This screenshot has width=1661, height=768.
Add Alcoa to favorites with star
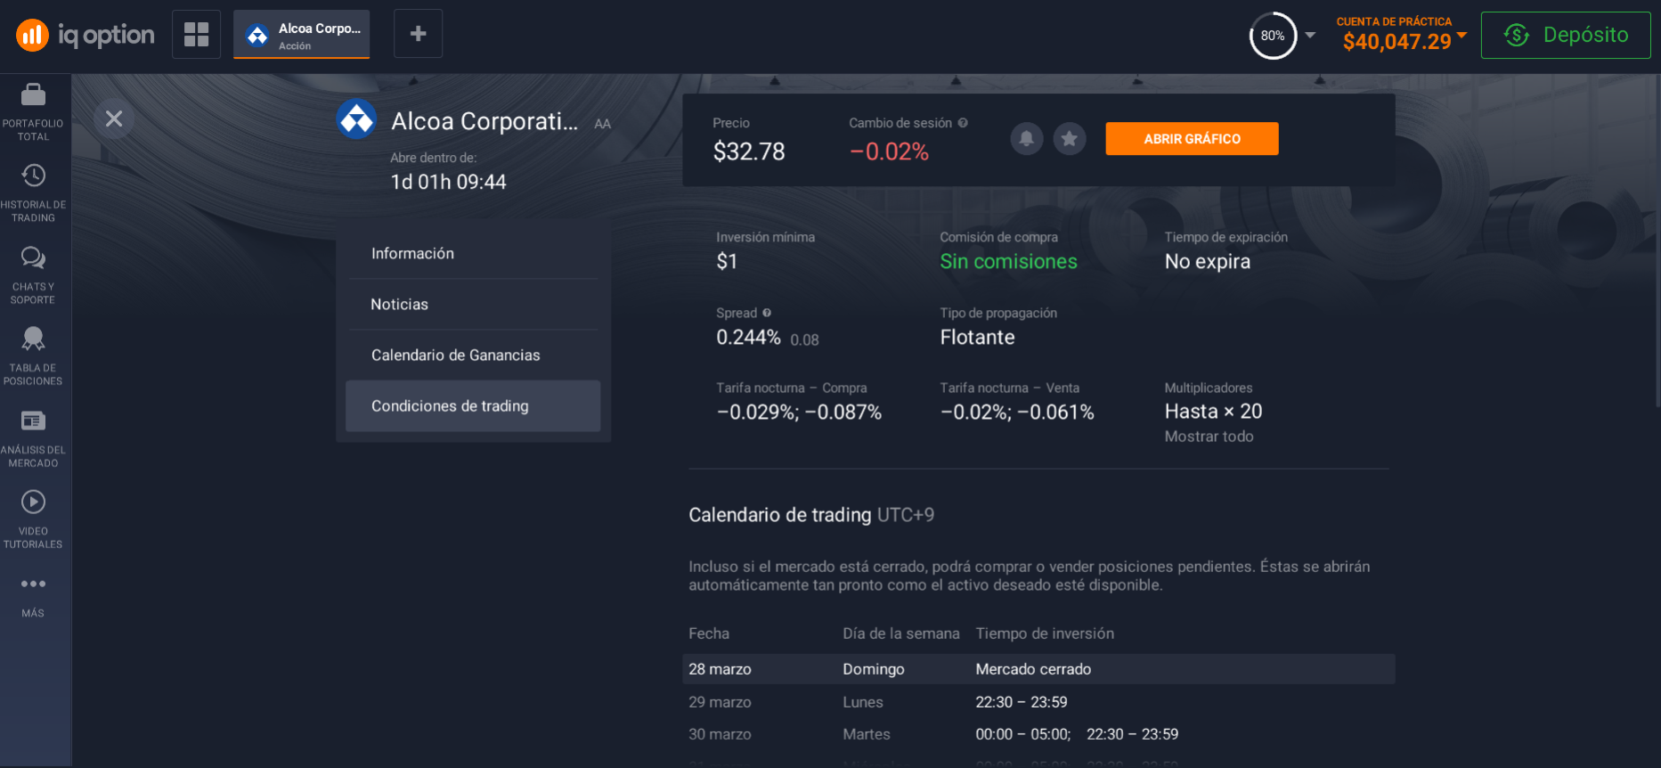[1070, 138]
